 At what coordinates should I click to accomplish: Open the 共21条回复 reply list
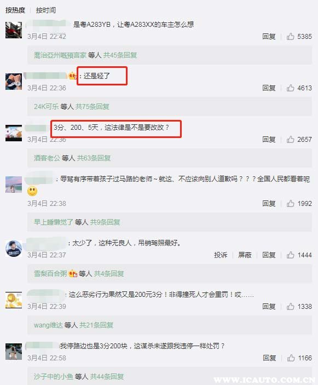[x=96, y=325]
